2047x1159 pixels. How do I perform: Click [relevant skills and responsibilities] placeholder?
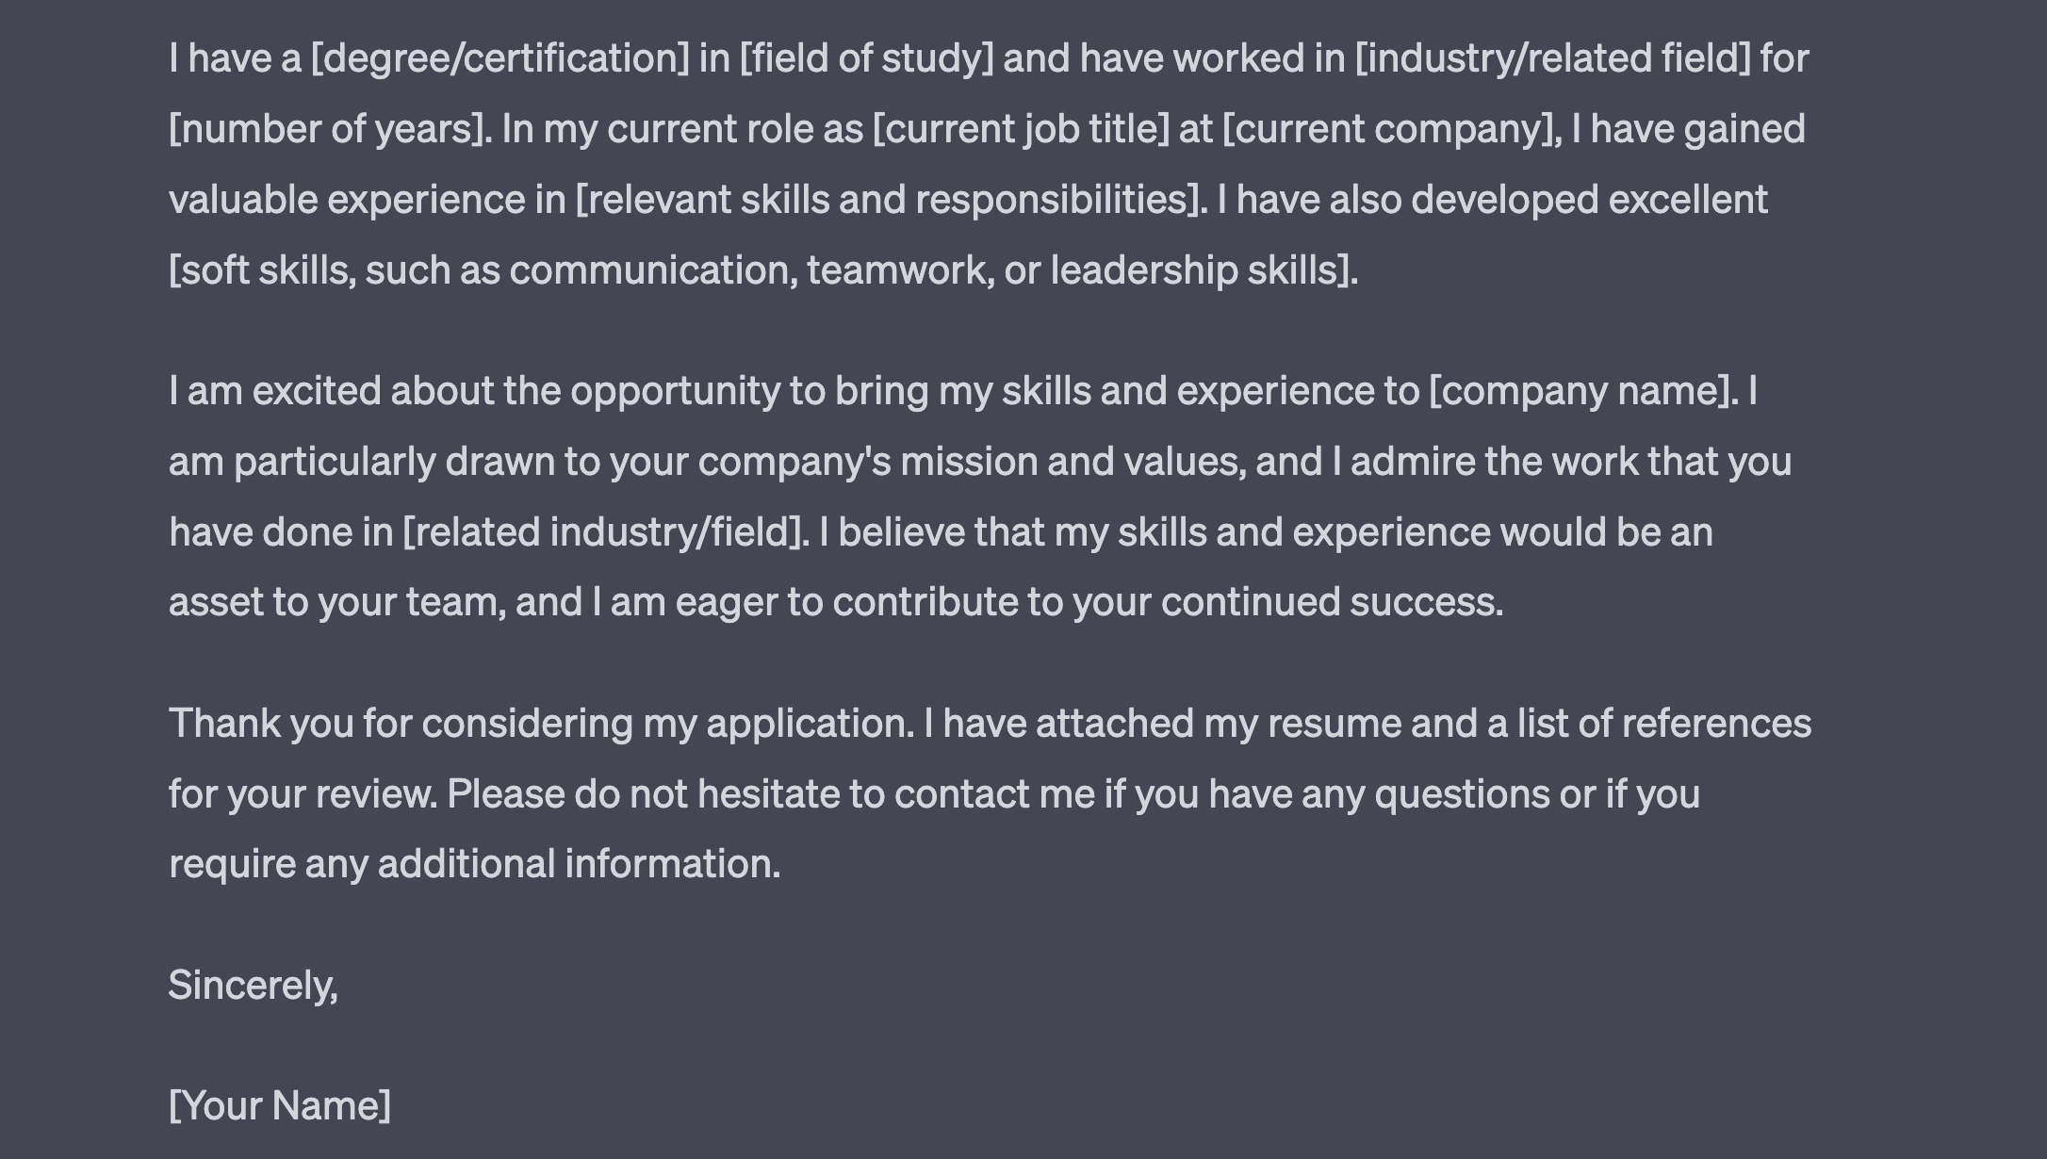(x=891, y=200)
